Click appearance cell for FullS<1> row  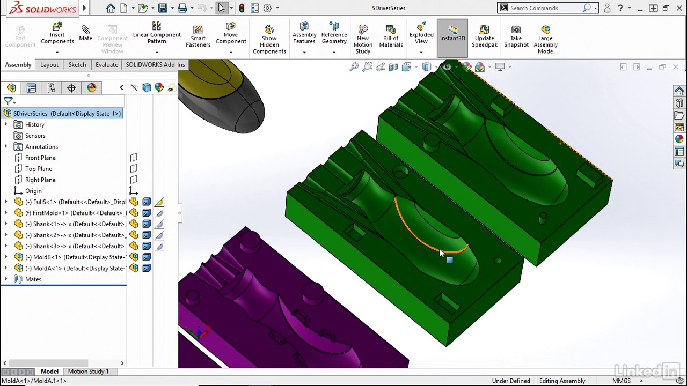159,202
